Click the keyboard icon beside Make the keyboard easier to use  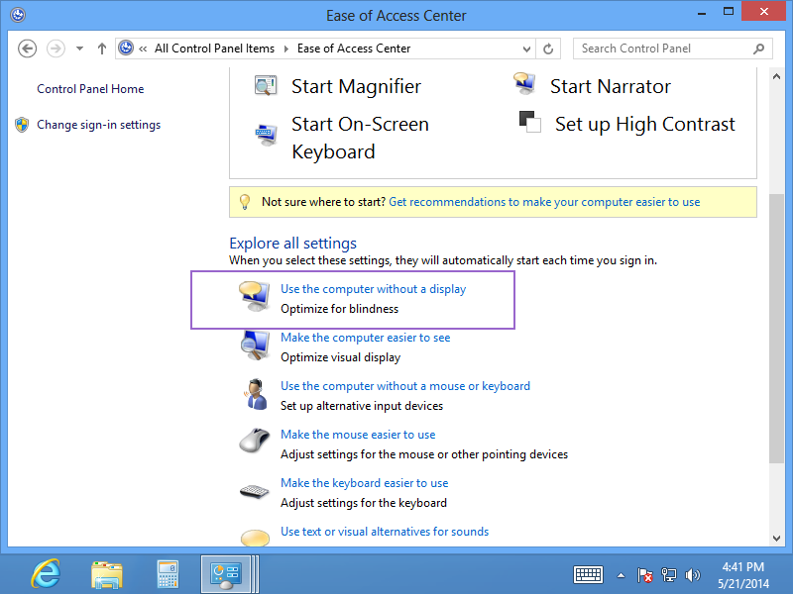pyautogui.click(x=255, y=491)
